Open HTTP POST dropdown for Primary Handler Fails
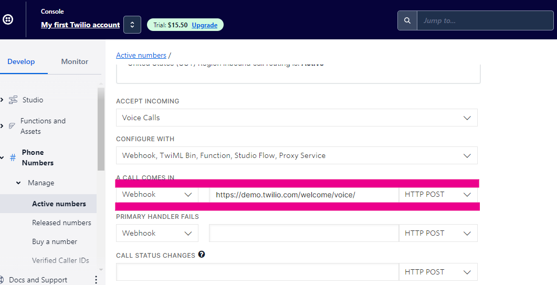Screen dimensions: 557x285 click(438, 233)
